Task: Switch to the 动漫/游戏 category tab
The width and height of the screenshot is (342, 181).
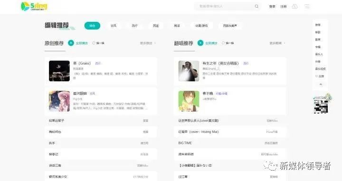Action: point(201,26)
